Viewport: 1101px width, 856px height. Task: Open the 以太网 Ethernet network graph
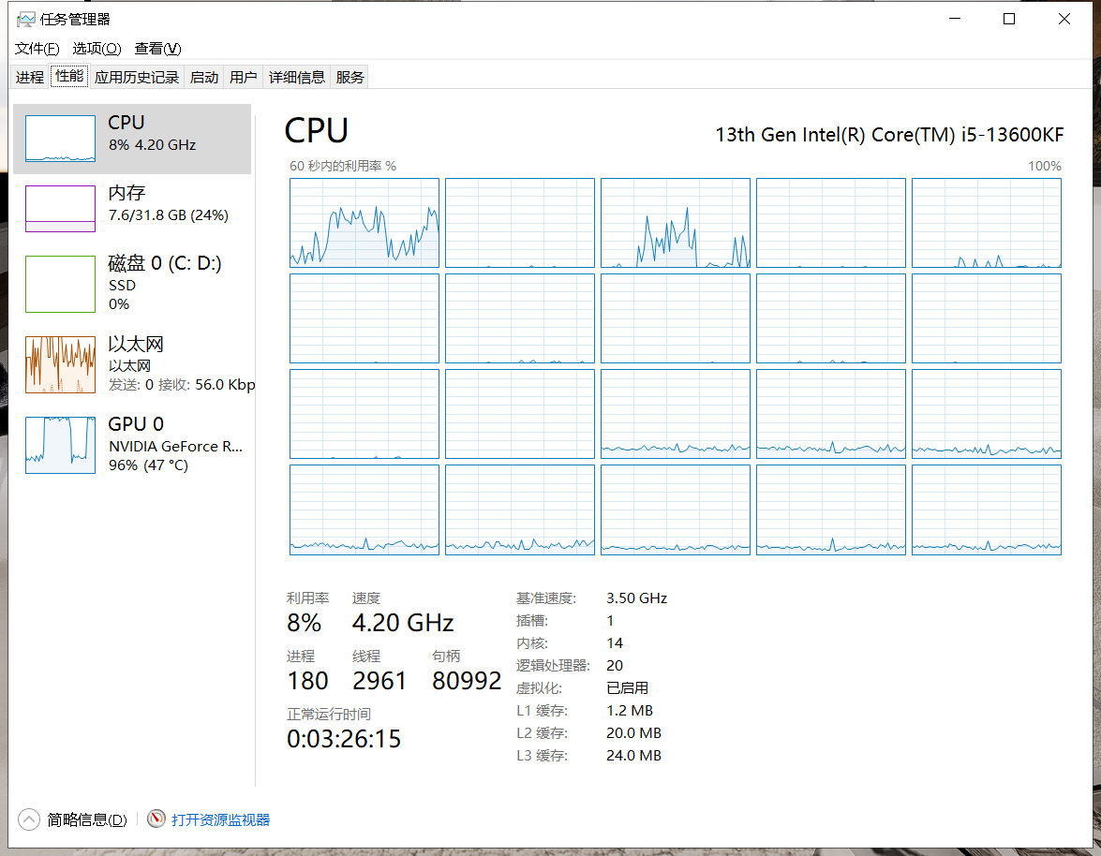[x=60, y=364]
